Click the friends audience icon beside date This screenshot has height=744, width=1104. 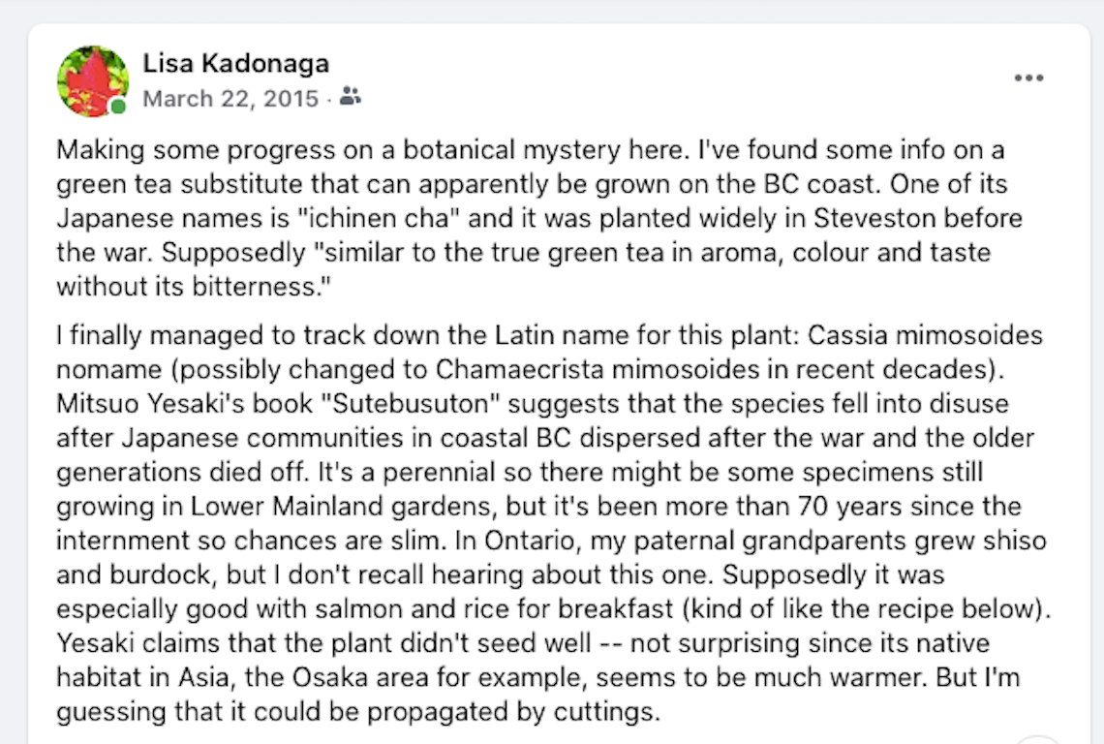351,97
